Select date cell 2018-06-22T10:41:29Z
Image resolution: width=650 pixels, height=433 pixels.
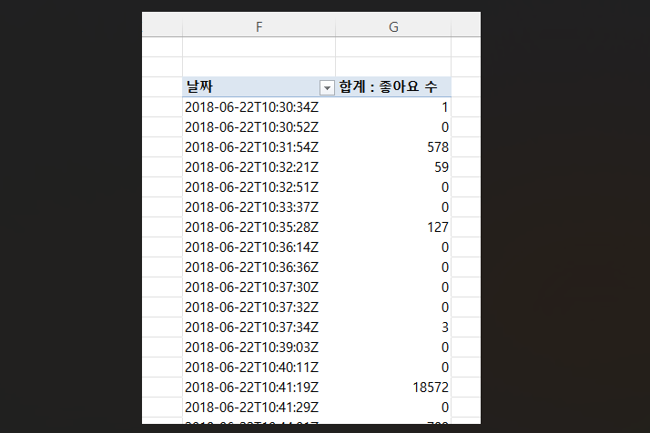(252, 408)
